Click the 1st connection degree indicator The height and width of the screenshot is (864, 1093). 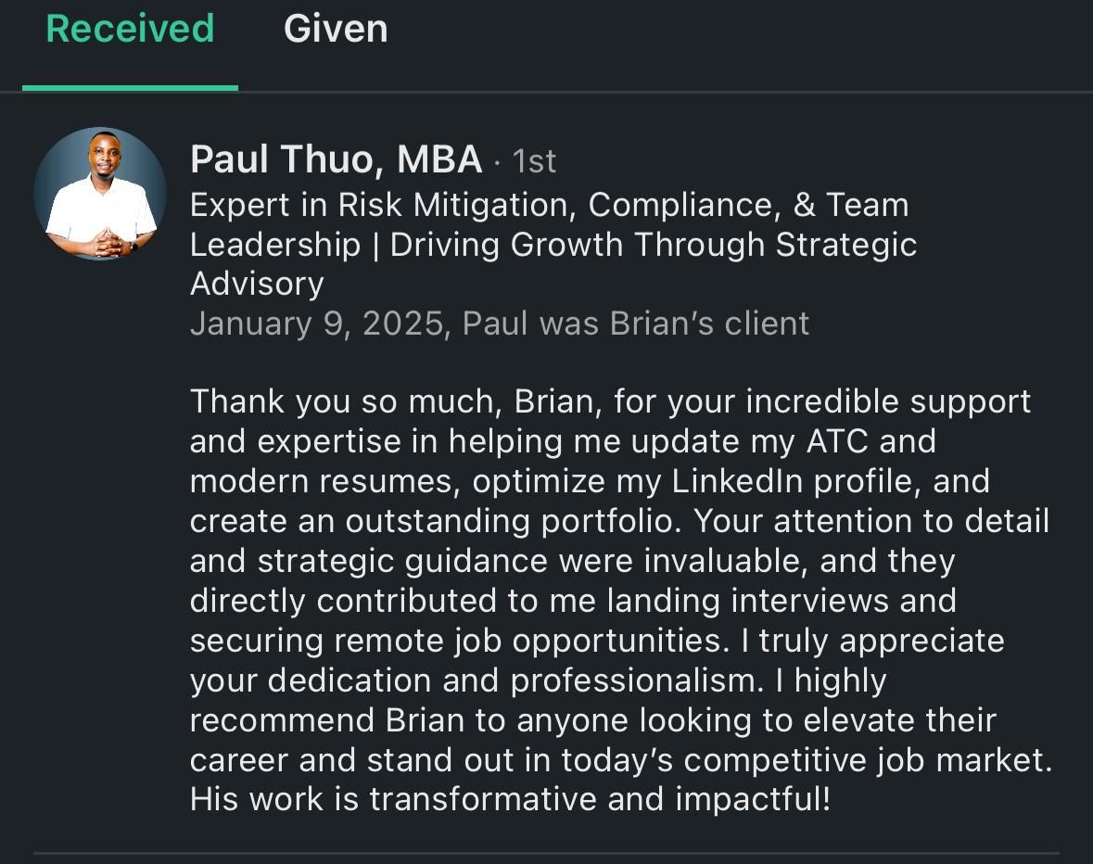coord(533,159)
